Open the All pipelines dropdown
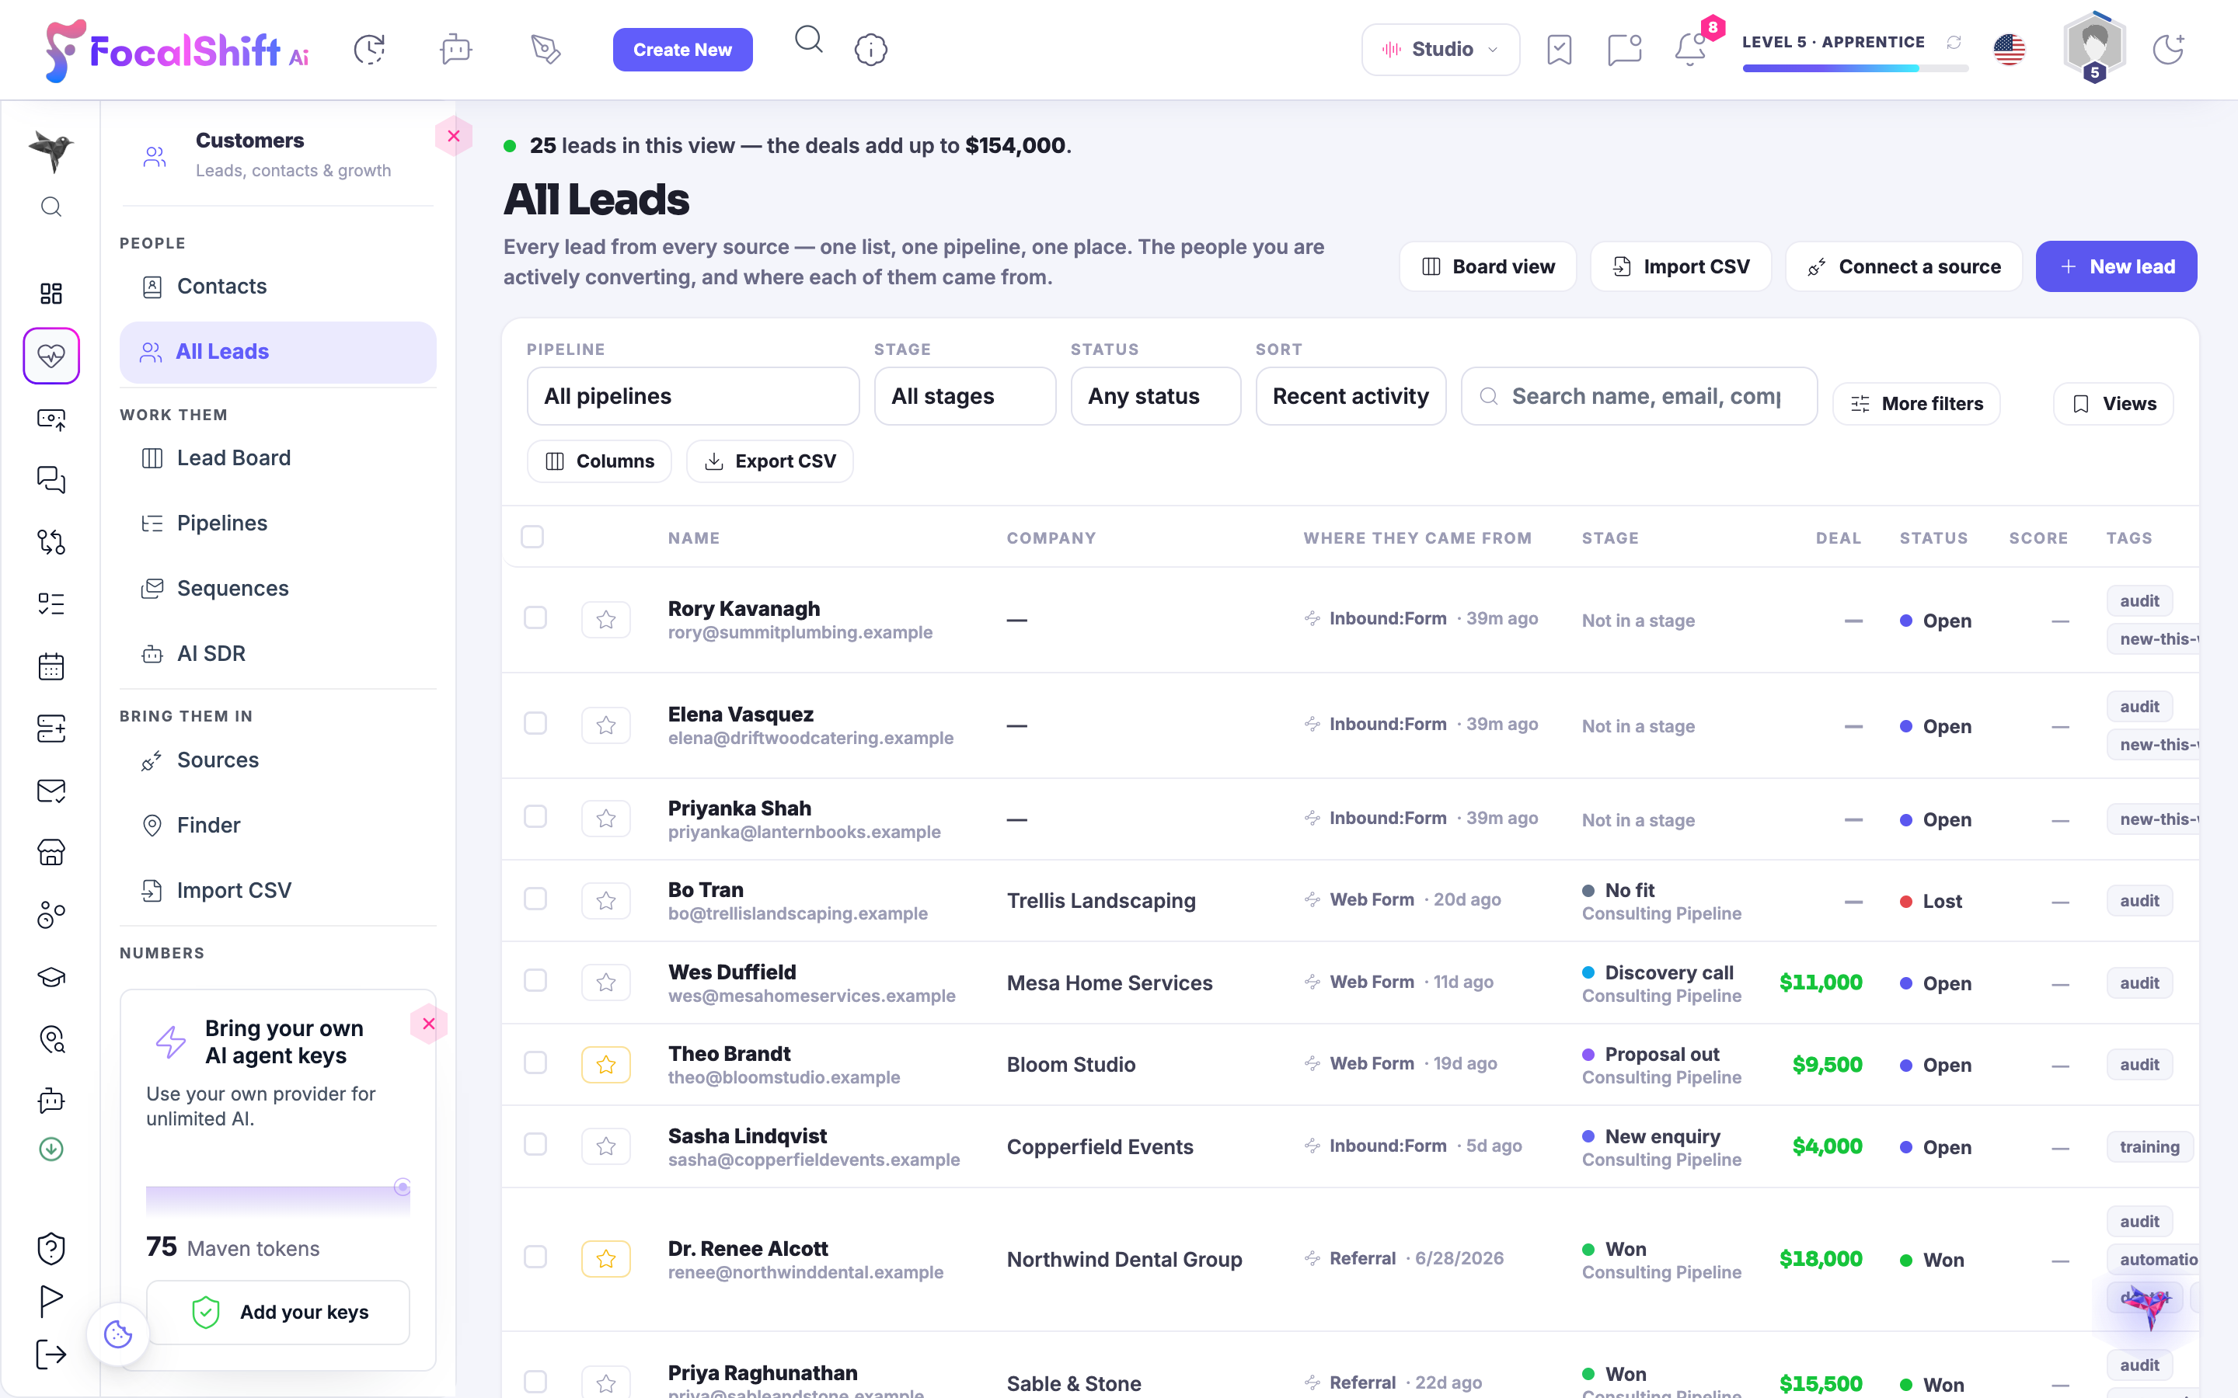This screenshot has height=1398, width=2238. point(692,396)
